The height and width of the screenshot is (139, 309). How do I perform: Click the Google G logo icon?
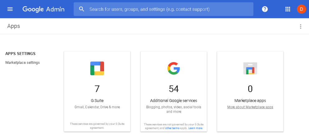pos(174,68)
